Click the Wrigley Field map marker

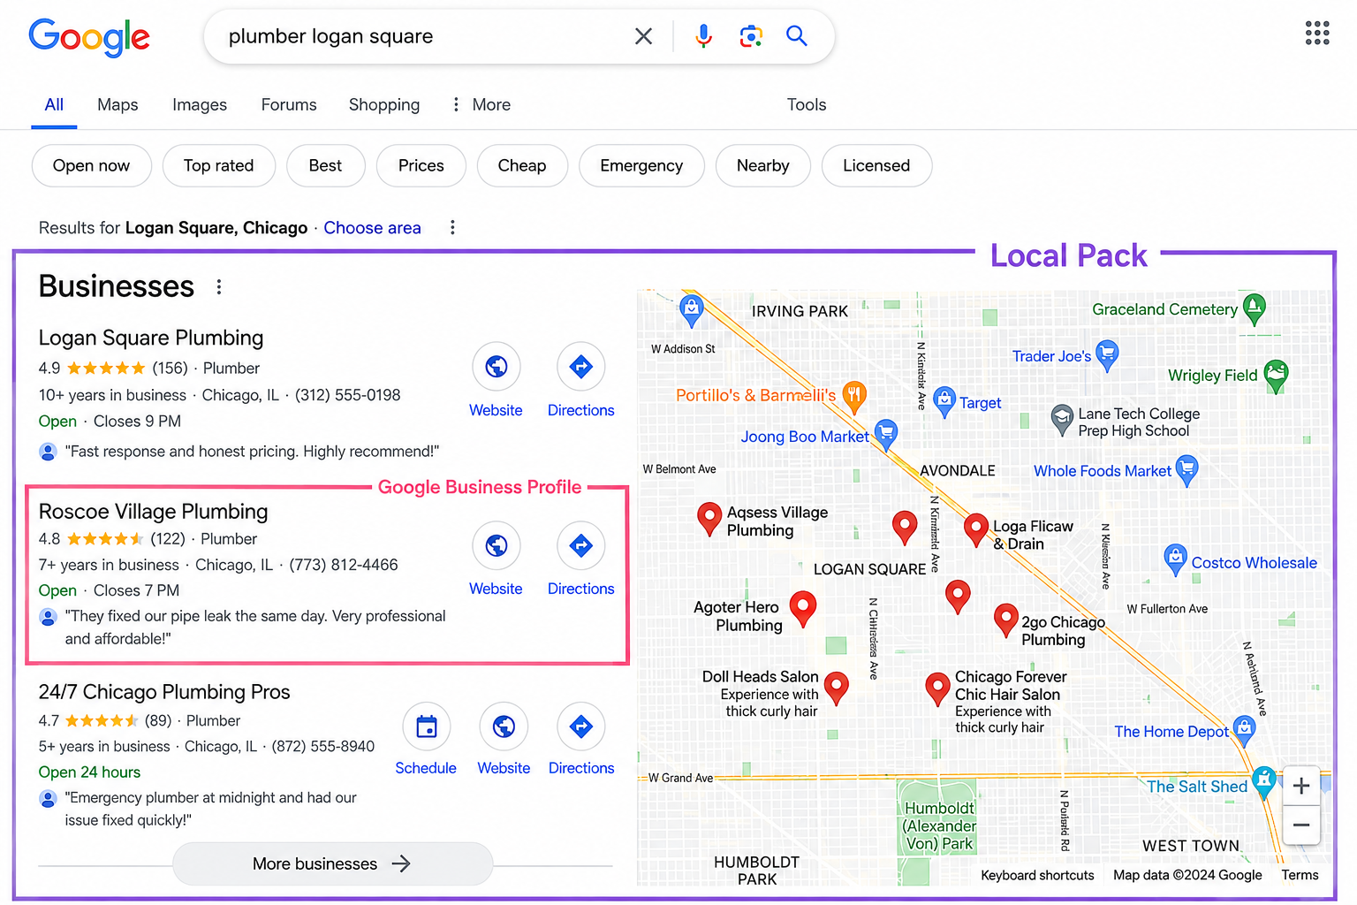point(1276,375)
